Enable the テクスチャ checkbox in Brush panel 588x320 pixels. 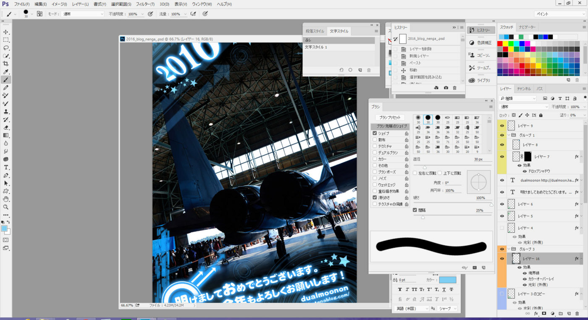coord(375,146)
